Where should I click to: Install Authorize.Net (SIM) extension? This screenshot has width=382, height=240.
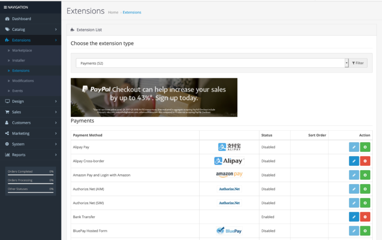pos(365,203)
